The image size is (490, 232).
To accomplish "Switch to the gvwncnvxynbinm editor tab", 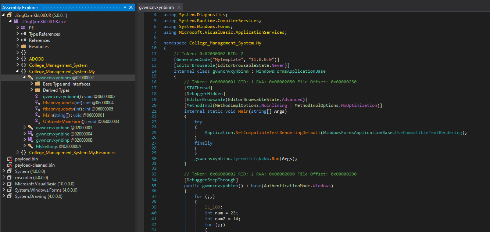I will point(156,7).
